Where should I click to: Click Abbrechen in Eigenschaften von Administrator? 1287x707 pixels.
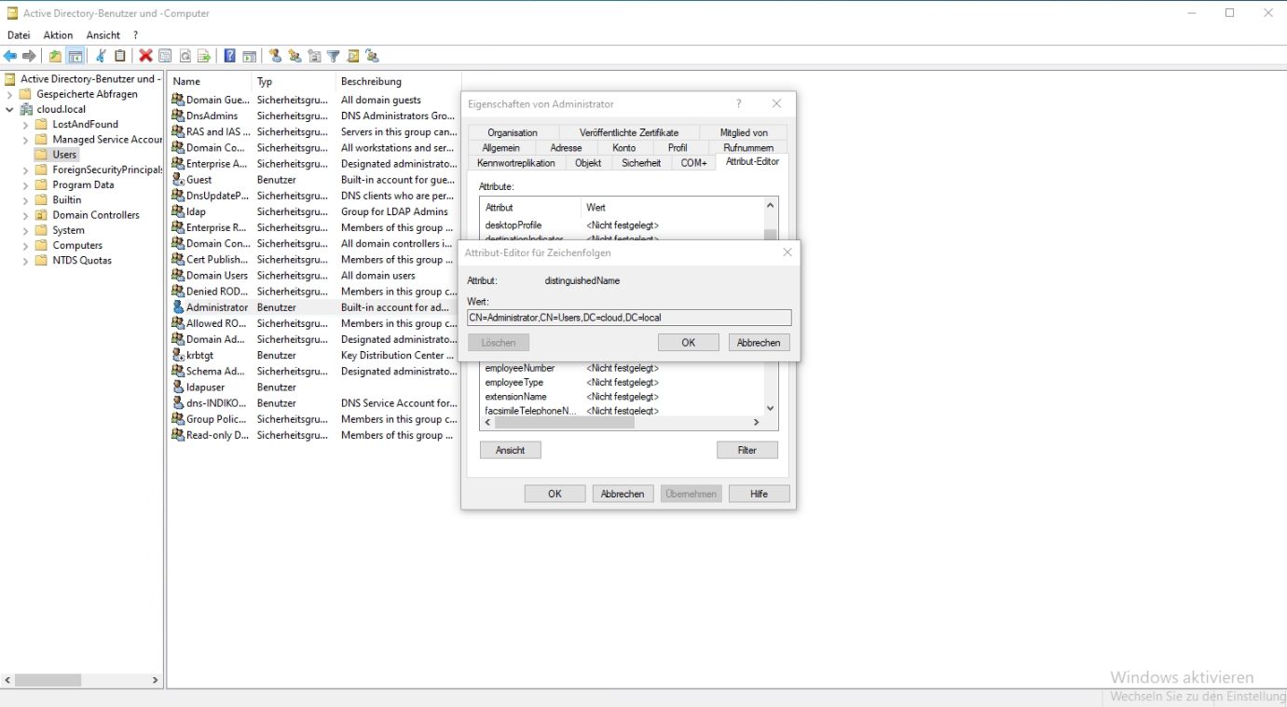[x=623, y=494]
